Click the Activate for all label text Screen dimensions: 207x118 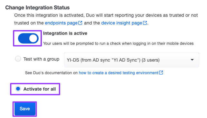coord(40,89)
